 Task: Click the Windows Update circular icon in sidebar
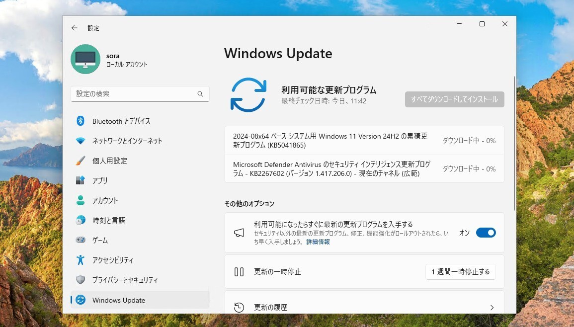point(82,300)
